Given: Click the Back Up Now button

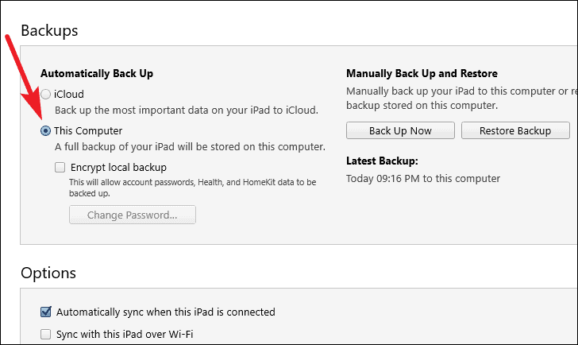Looking at the screenshot, I should (400, 130).
